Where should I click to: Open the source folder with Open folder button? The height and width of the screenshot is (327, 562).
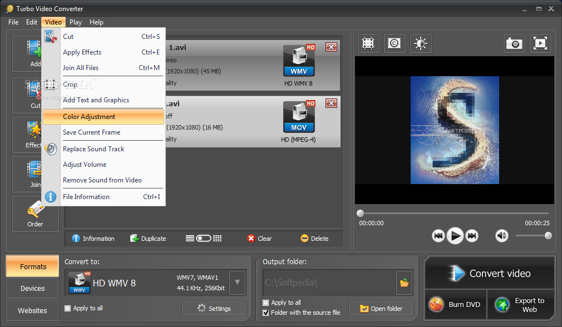[381, 309]
